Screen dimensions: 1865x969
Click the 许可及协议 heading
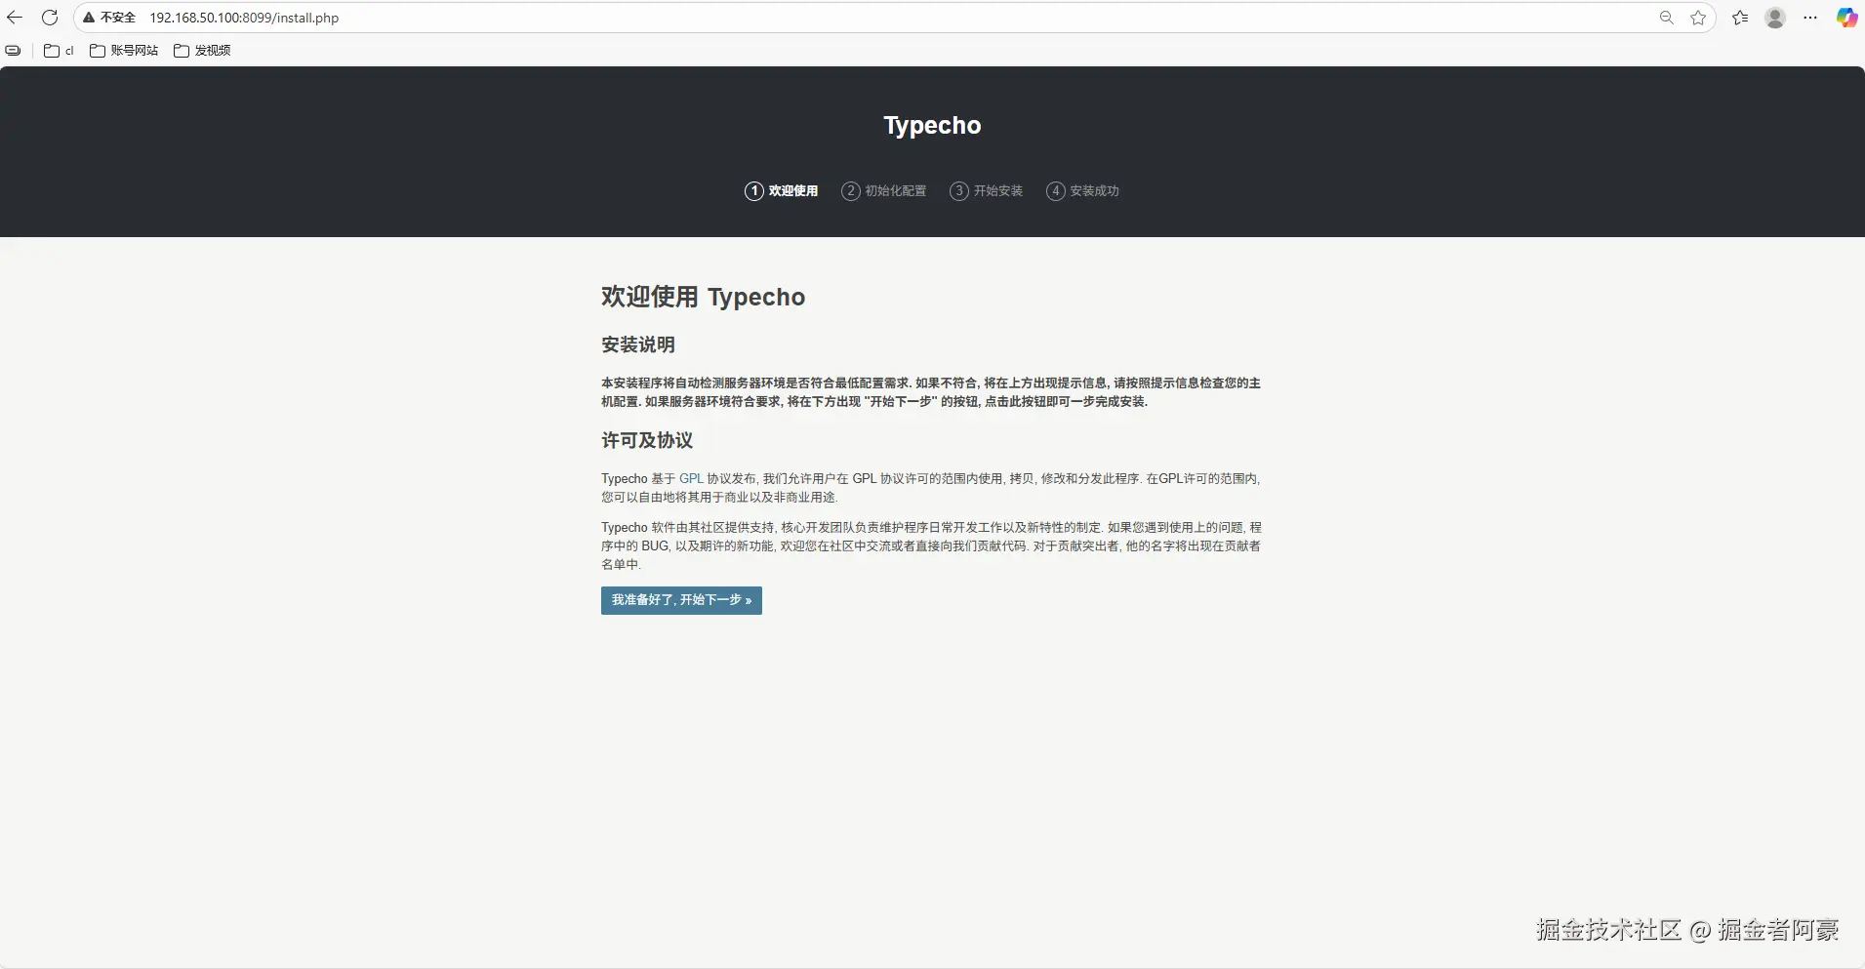tap(647, 440)
